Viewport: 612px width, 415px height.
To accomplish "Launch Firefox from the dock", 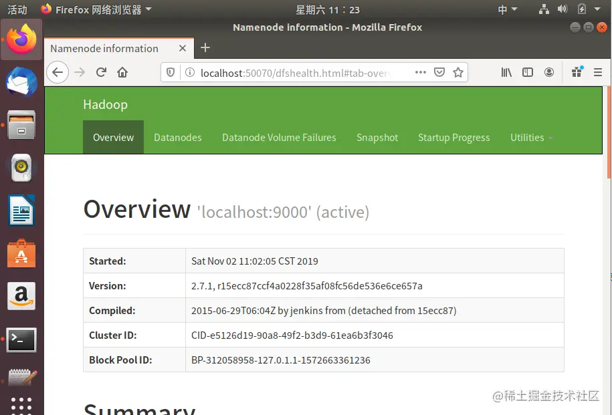I will tap(21, 39).
